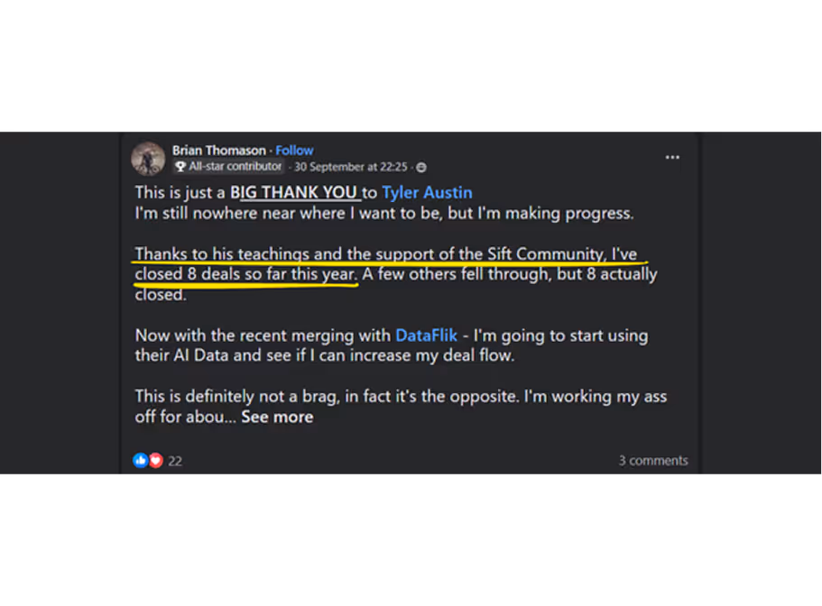The height and width of the screenshot is (606, 822).
Task: Open Brian Thomason's profile picture
Action: click(x=148, y=158)
